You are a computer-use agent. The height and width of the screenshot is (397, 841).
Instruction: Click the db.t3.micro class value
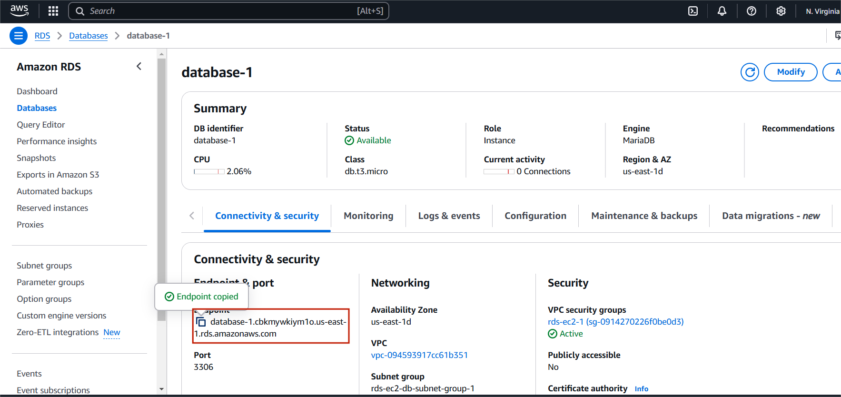pos(366,171)
